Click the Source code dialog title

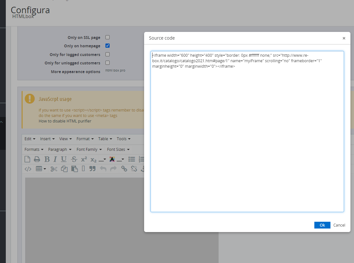[x=162, y=38]
